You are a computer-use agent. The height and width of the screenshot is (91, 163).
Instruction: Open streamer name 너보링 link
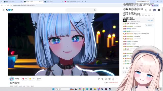pos(17,79)
